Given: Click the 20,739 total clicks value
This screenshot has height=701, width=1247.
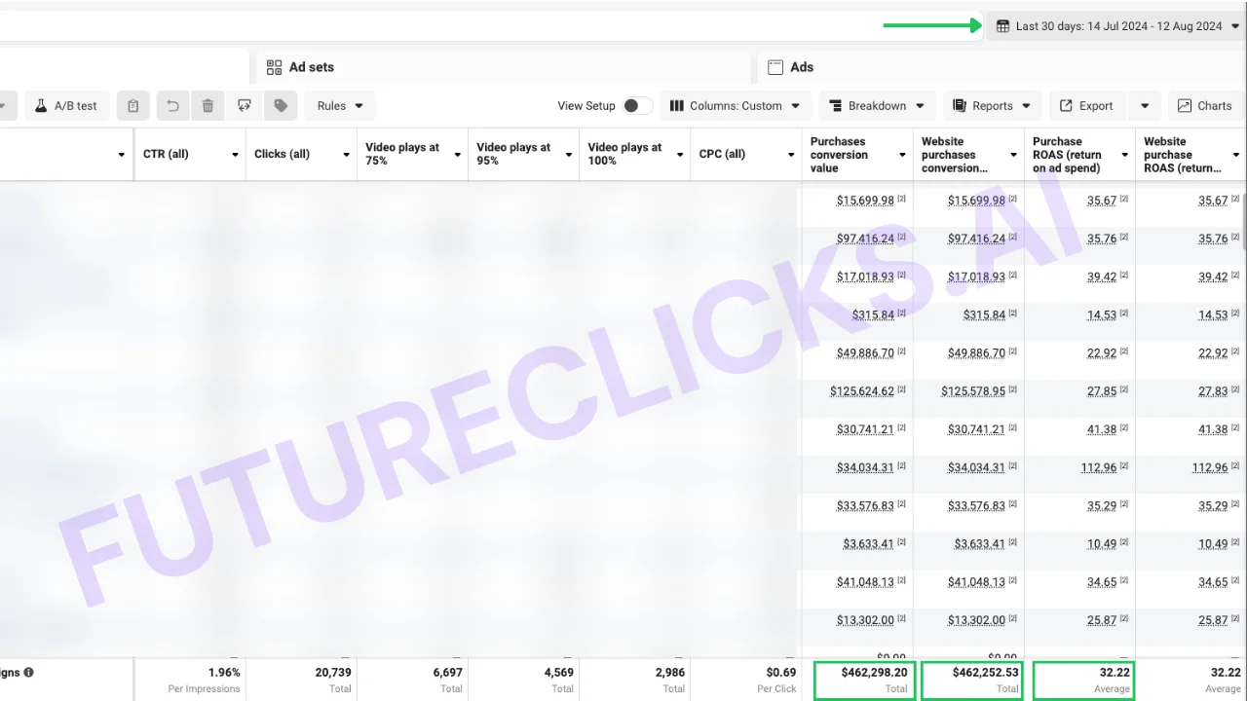Looking at the screenshot, I should 333,673.
